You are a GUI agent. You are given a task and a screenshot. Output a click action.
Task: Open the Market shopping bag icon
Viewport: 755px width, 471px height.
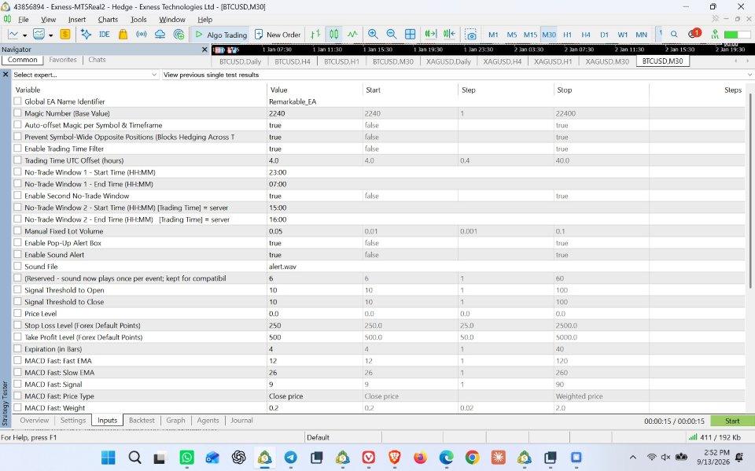click(x=123, y=34)
